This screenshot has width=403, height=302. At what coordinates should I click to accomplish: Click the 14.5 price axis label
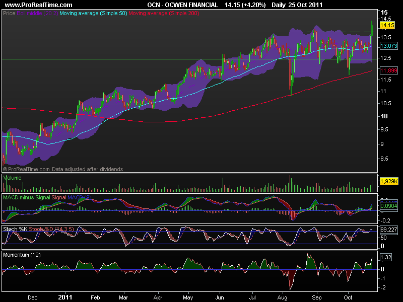[386, 19]
